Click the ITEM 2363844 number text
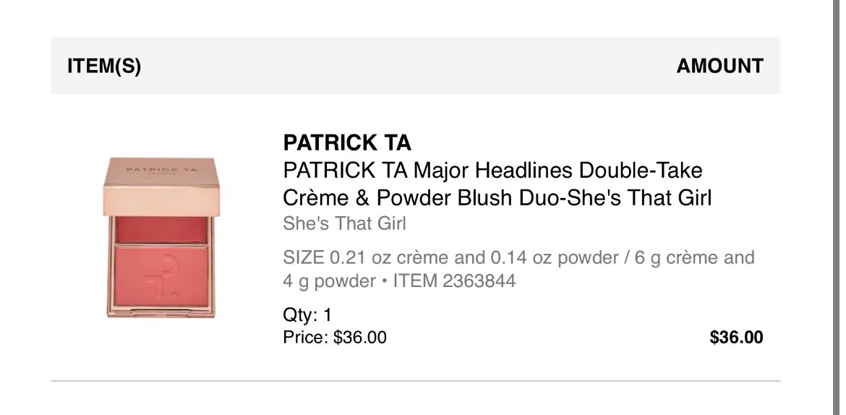The image size is (846, 415). (x=454, y=281)
